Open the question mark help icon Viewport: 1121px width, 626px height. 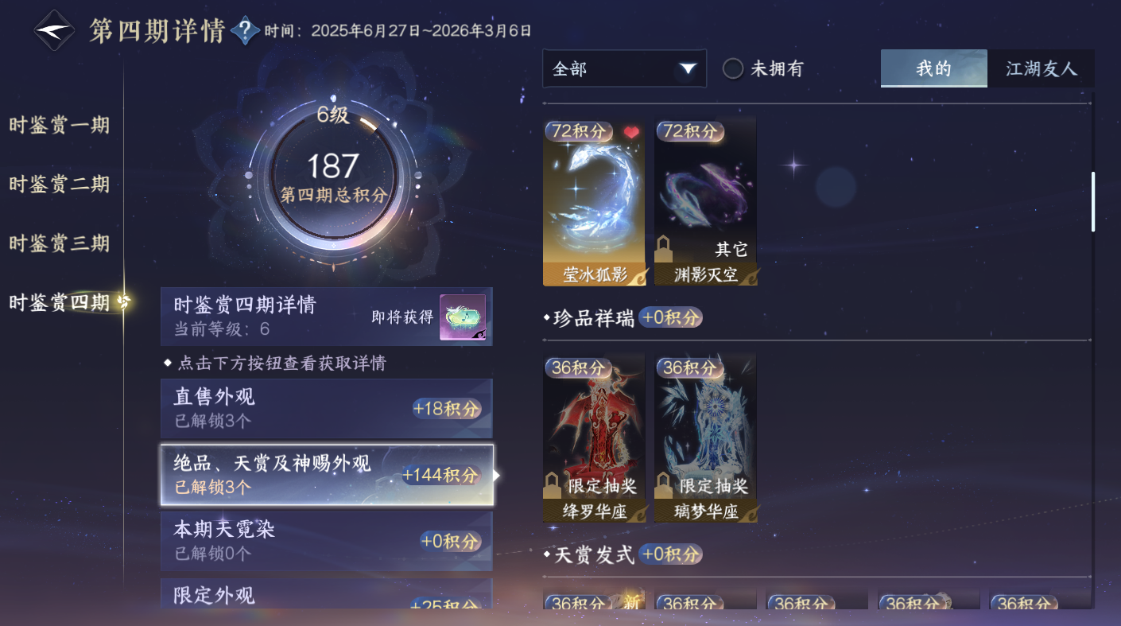tap(246, 31)
